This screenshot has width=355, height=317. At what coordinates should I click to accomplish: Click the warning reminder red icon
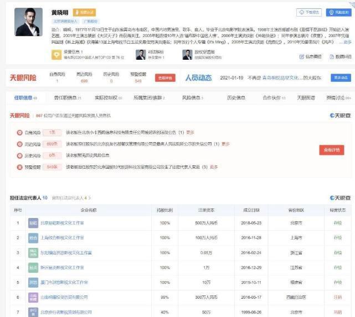pyautogui.click(x=20, y=167)
